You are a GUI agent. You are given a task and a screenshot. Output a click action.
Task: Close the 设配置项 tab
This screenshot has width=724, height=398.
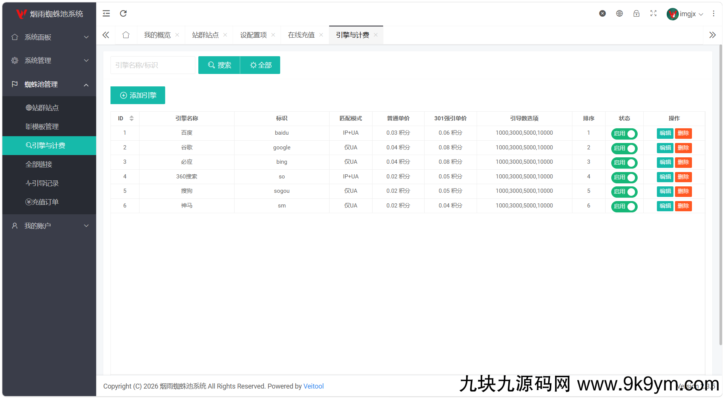[273, 35]
